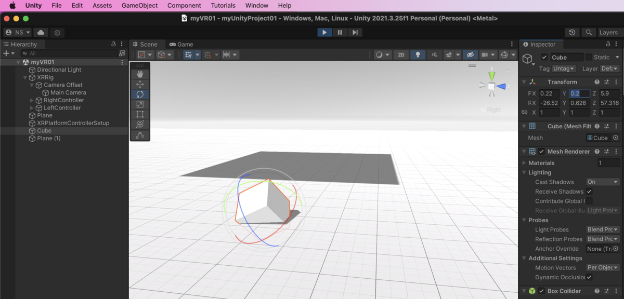Image resolution: width=624 pixels, height=299 pixels.
Task: Open Hierarchy panel kebab menu
Action: 122,44
